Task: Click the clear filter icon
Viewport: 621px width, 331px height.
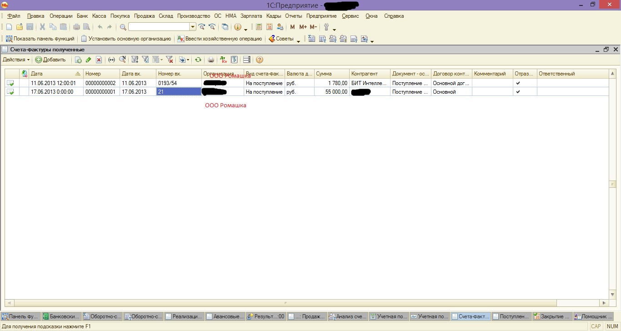Action: tap(170, 60)
